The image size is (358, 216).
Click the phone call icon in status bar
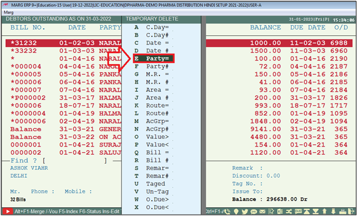pos(228,211)
